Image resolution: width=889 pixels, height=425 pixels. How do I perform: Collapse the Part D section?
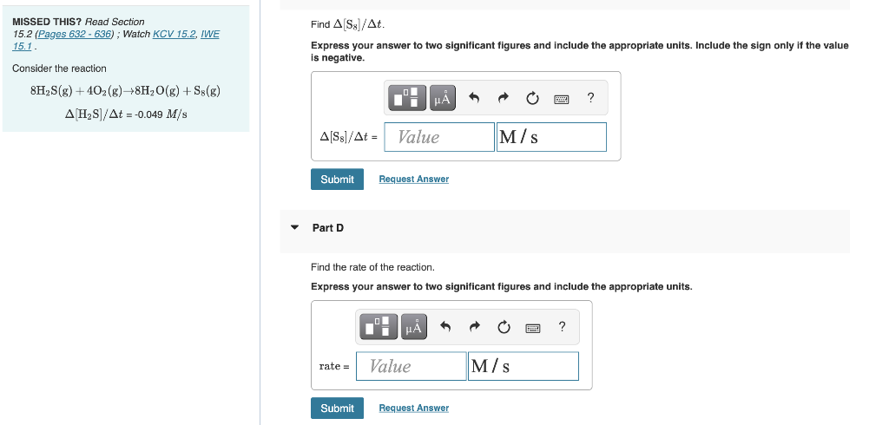click(x=294, y=228)
